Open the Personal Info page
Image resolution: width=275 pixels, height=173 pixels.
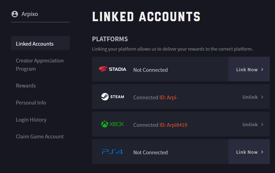tap(31, 103)
